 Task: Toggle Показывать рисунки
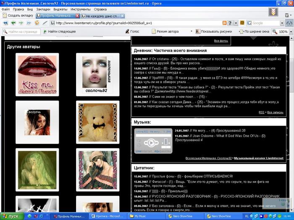(x=214, y=31)
